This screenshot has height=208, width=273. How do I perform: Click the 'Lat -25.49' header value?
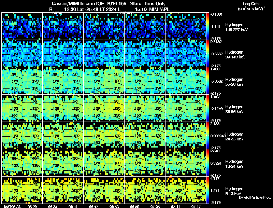pyautogui.click(x=87, y=9)
